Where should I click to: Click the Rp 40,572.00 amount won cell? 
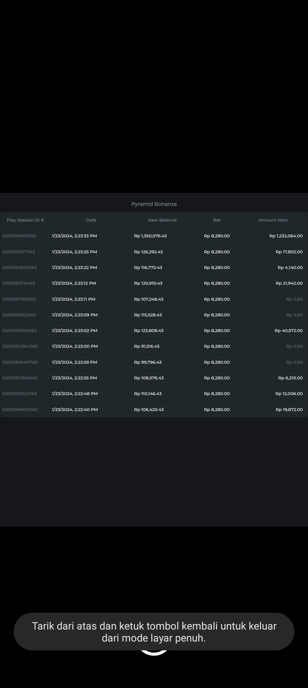coord(288,331)
